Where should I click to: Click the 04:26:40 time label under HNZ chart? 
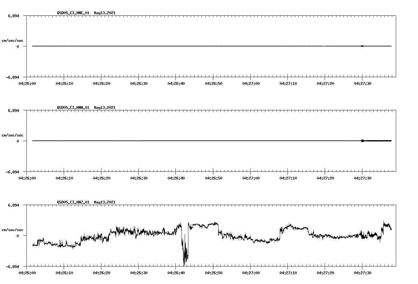coord(176,273)
